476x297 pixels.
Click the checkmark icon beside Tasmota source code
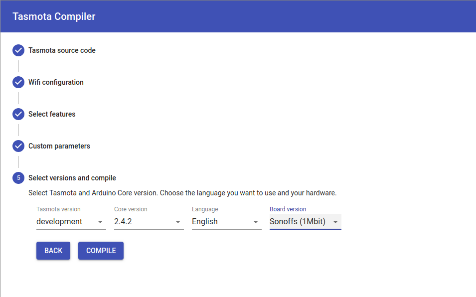pos(18,50)
